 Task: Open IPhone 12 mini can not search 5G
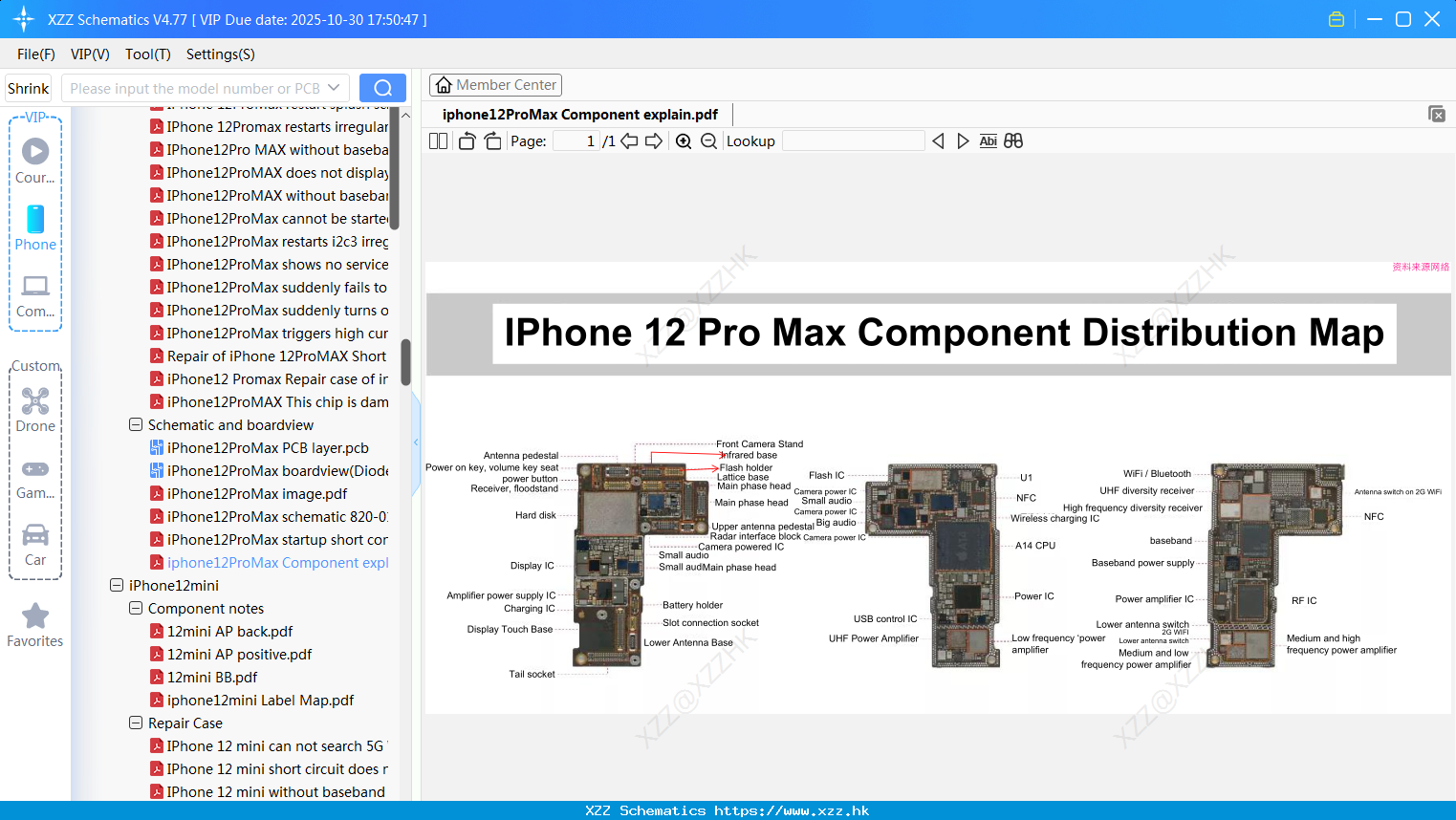point(269,746)
